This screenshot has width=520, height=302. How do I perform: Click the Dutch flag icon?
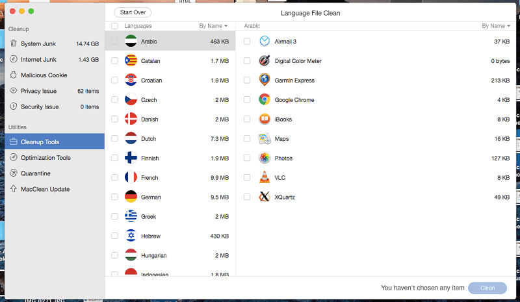131,138
